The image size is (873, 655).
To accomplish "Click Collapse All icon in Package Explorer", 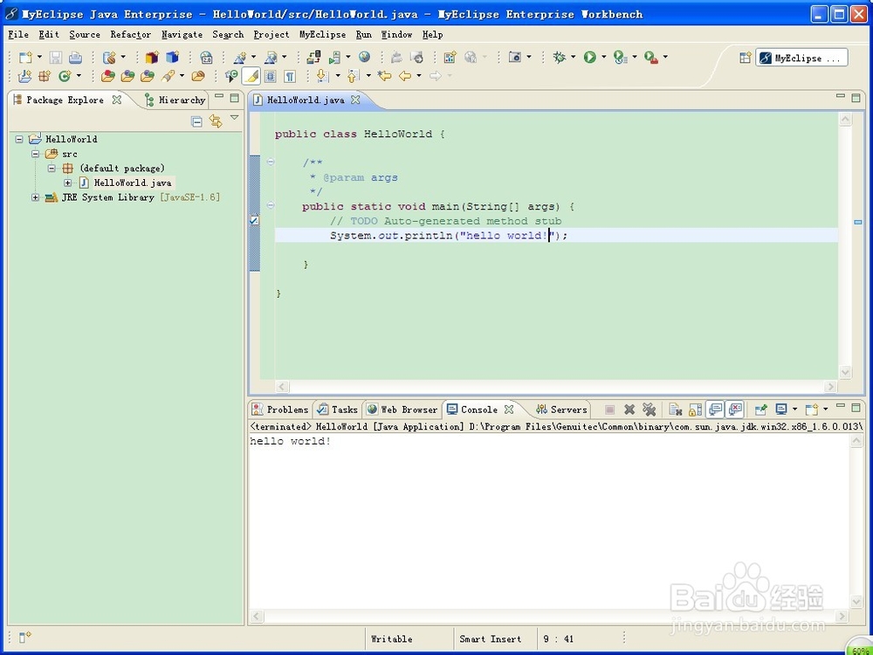I will pos(196,121).
